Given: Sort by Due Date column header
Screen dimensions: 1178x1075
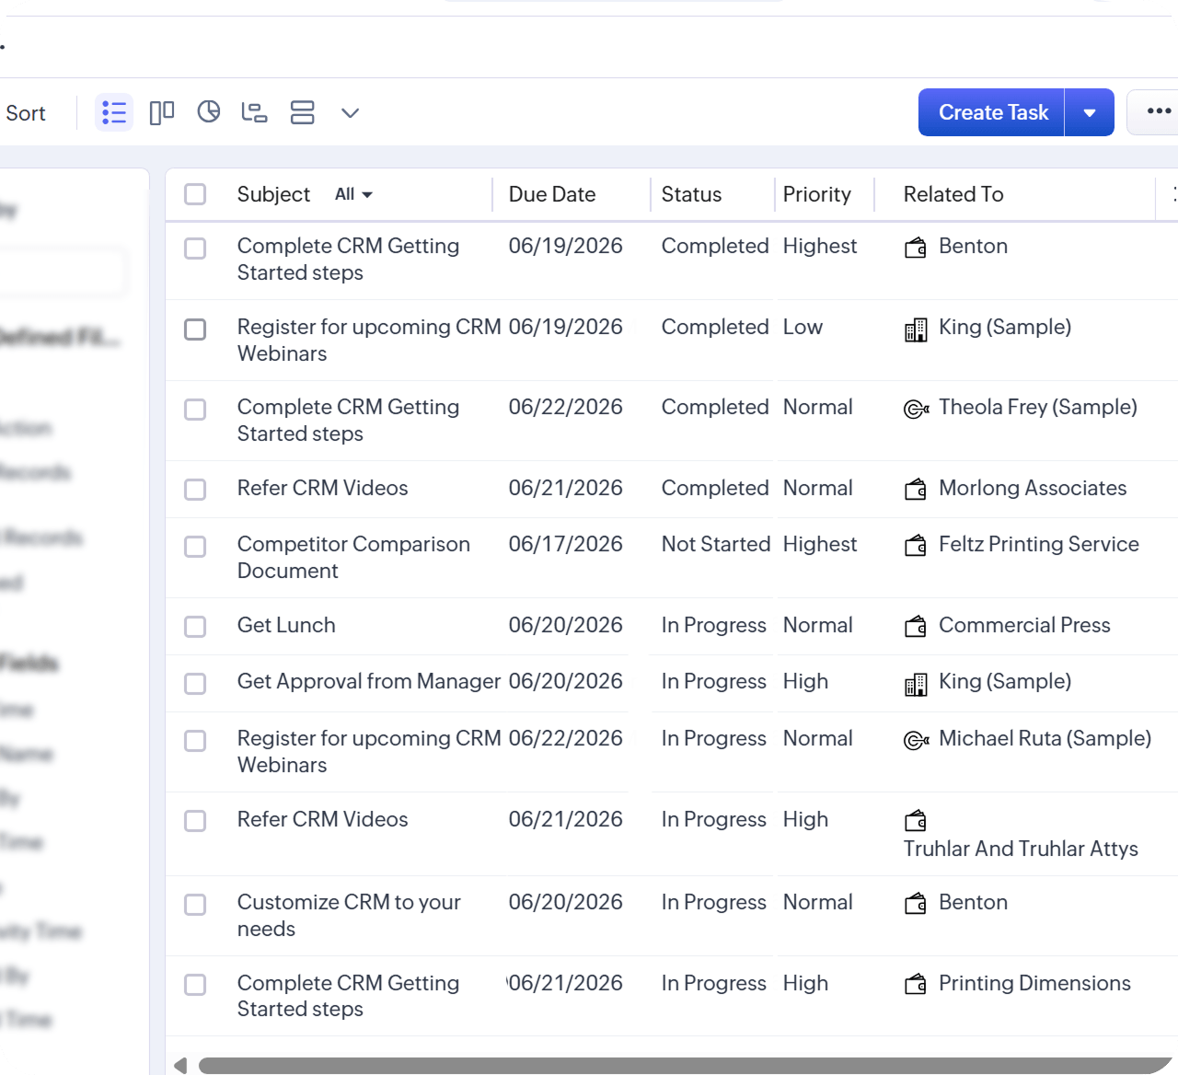Looking at the screenshot, I should point(552,194).
